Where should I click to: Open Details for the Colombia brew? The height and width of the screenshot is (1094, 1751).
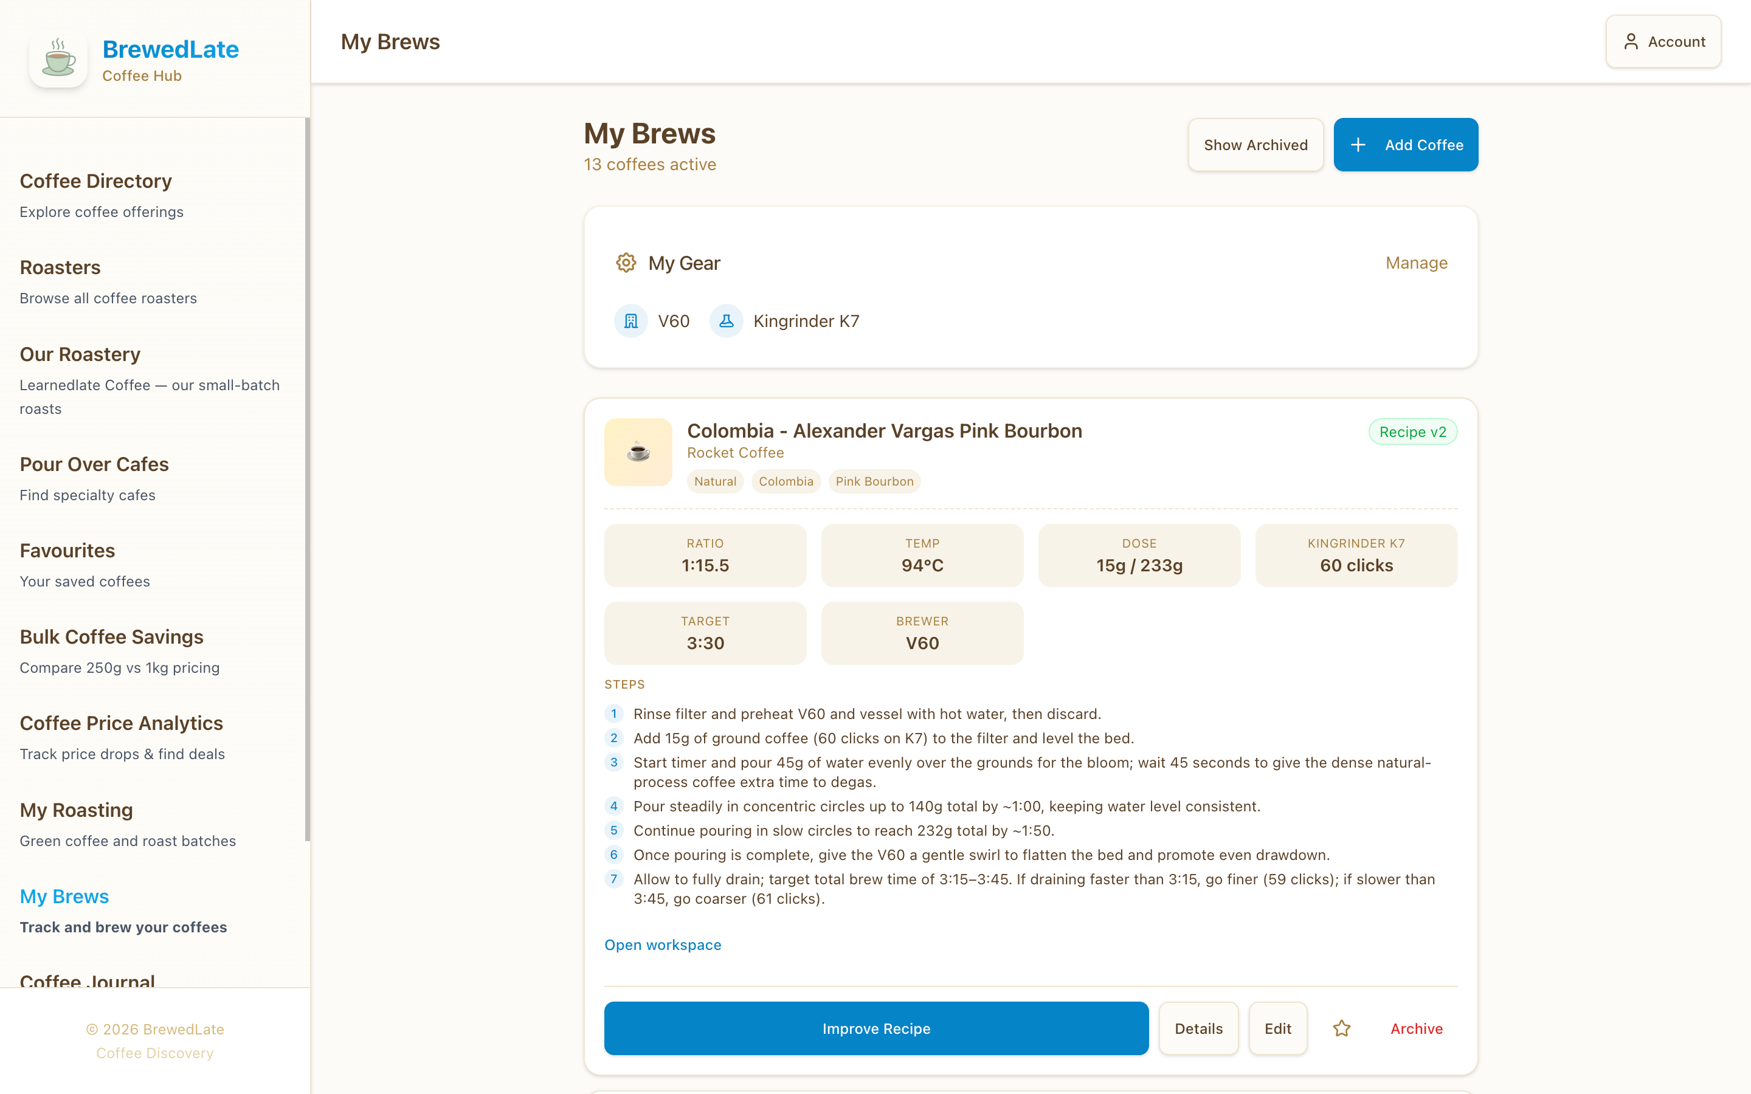(1198, 1028)
